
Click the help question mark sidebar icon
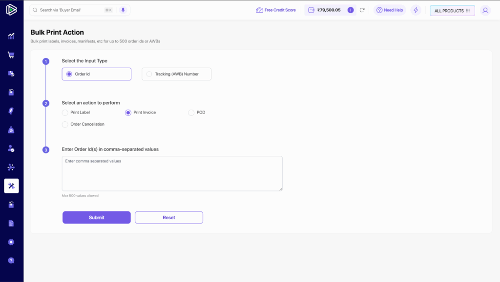coord(11,261)
